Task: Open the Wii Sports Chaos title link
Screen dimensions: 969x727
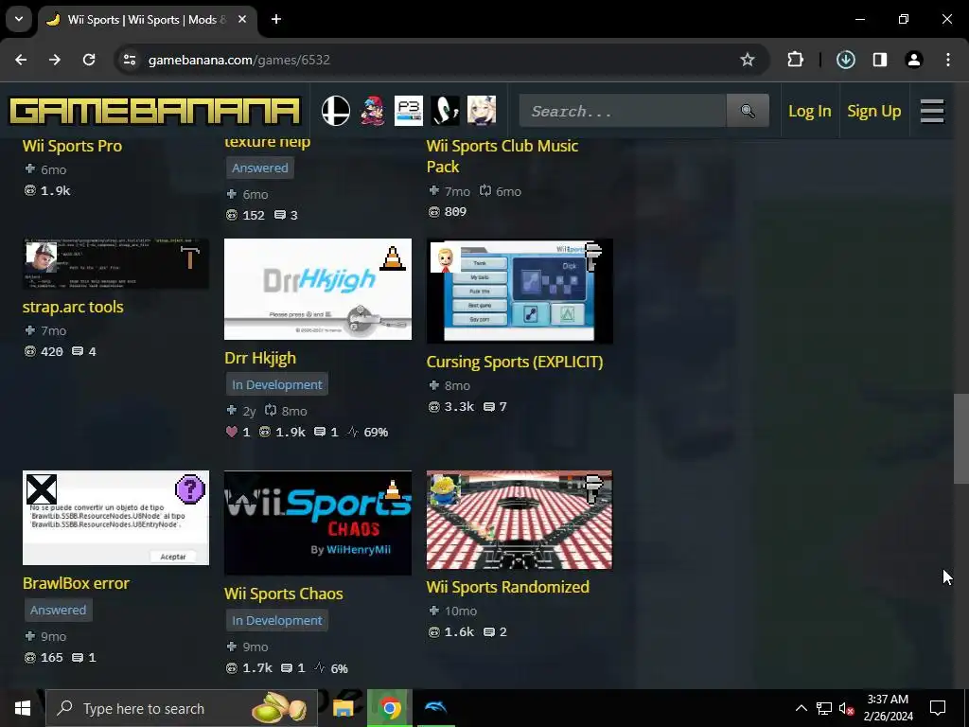Action: click(x=284, y=594)
